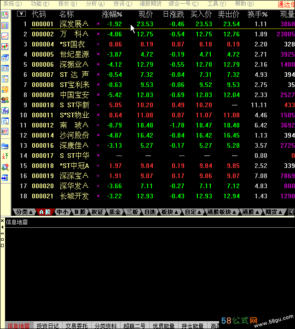Open the 工具(V) menu
This screenshot has width=295, height=329.
tap(217, 4)
